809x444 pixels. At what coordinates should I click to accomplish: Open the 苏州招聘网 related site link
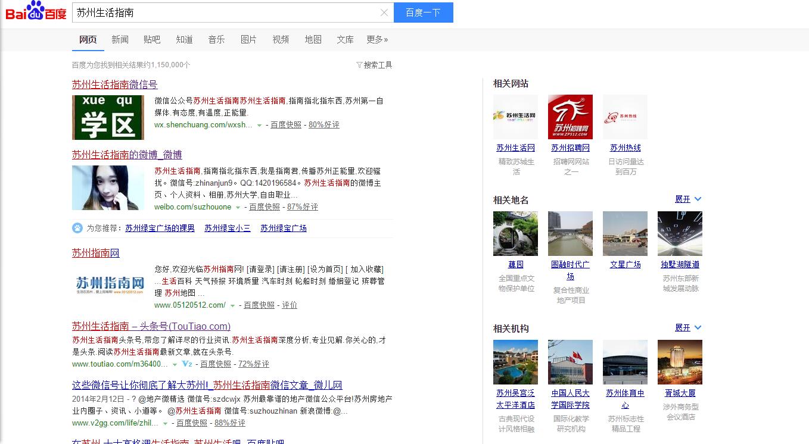571,148
